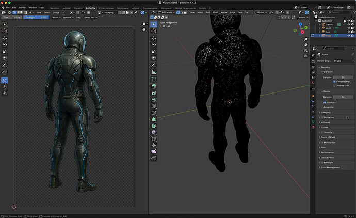Click the Viewport Samples value field
Viewport: 356px width, 218px height.
click(343, 77)
